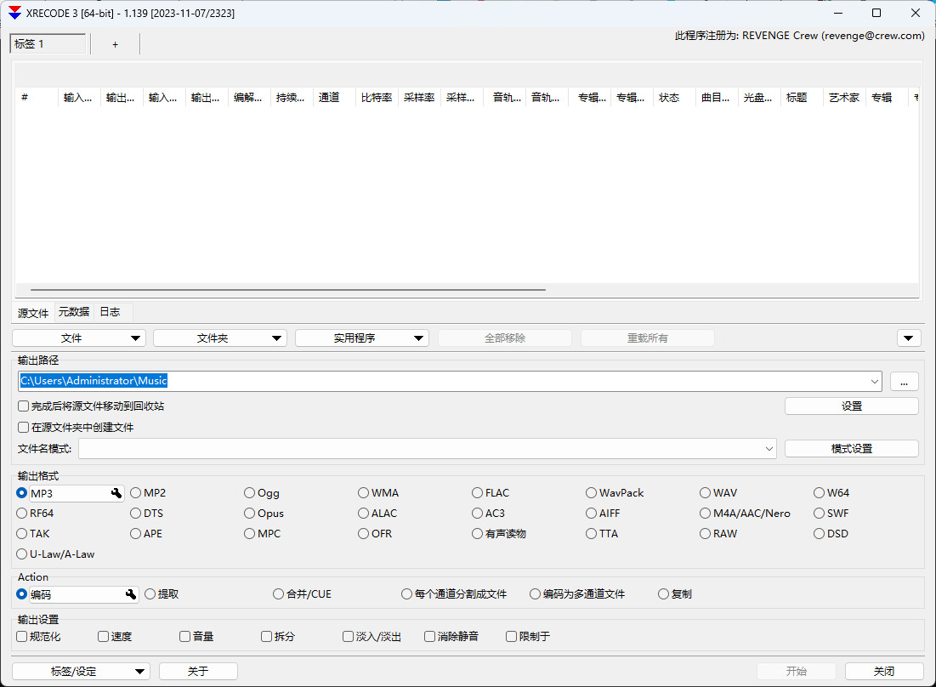The height and width of the screenshot is (687, 936).
Task: Click the 关闭 button at bottom
Action: point(884,672)
